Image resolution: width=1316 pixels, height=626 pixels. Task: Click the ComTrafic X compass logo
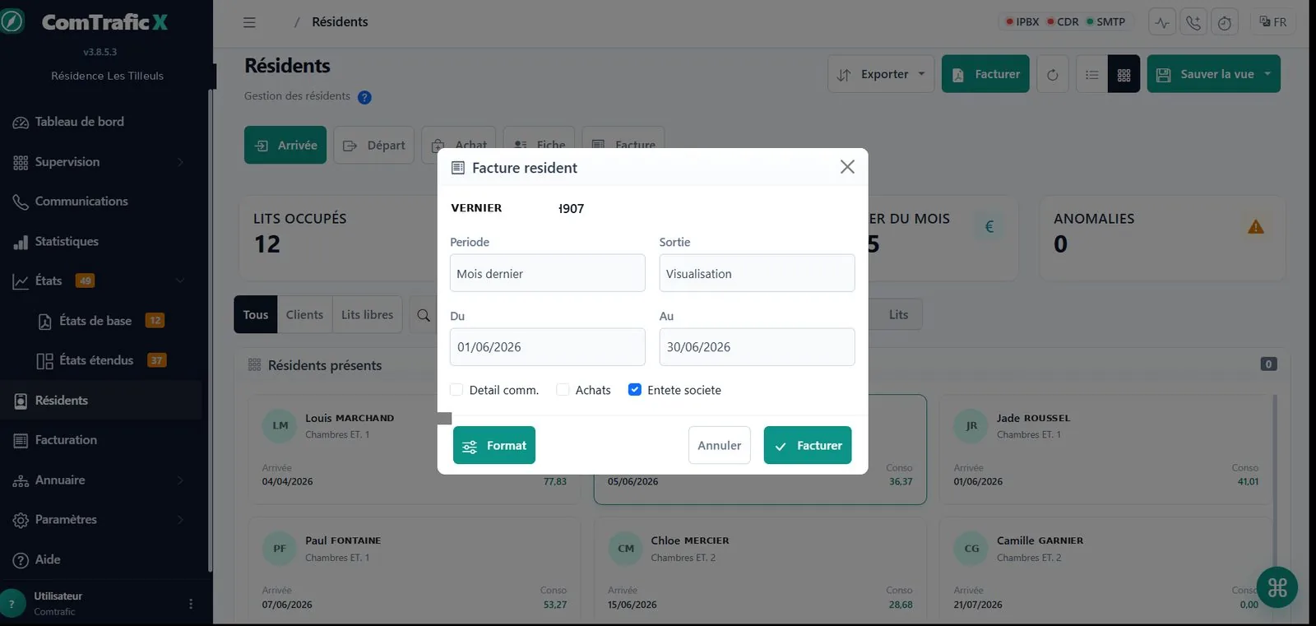coord(13,21)
